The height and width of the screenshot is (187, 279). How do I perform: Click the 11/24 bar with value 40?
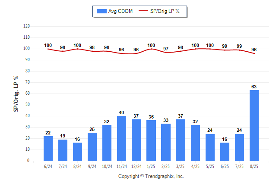[x=121, y=138]
